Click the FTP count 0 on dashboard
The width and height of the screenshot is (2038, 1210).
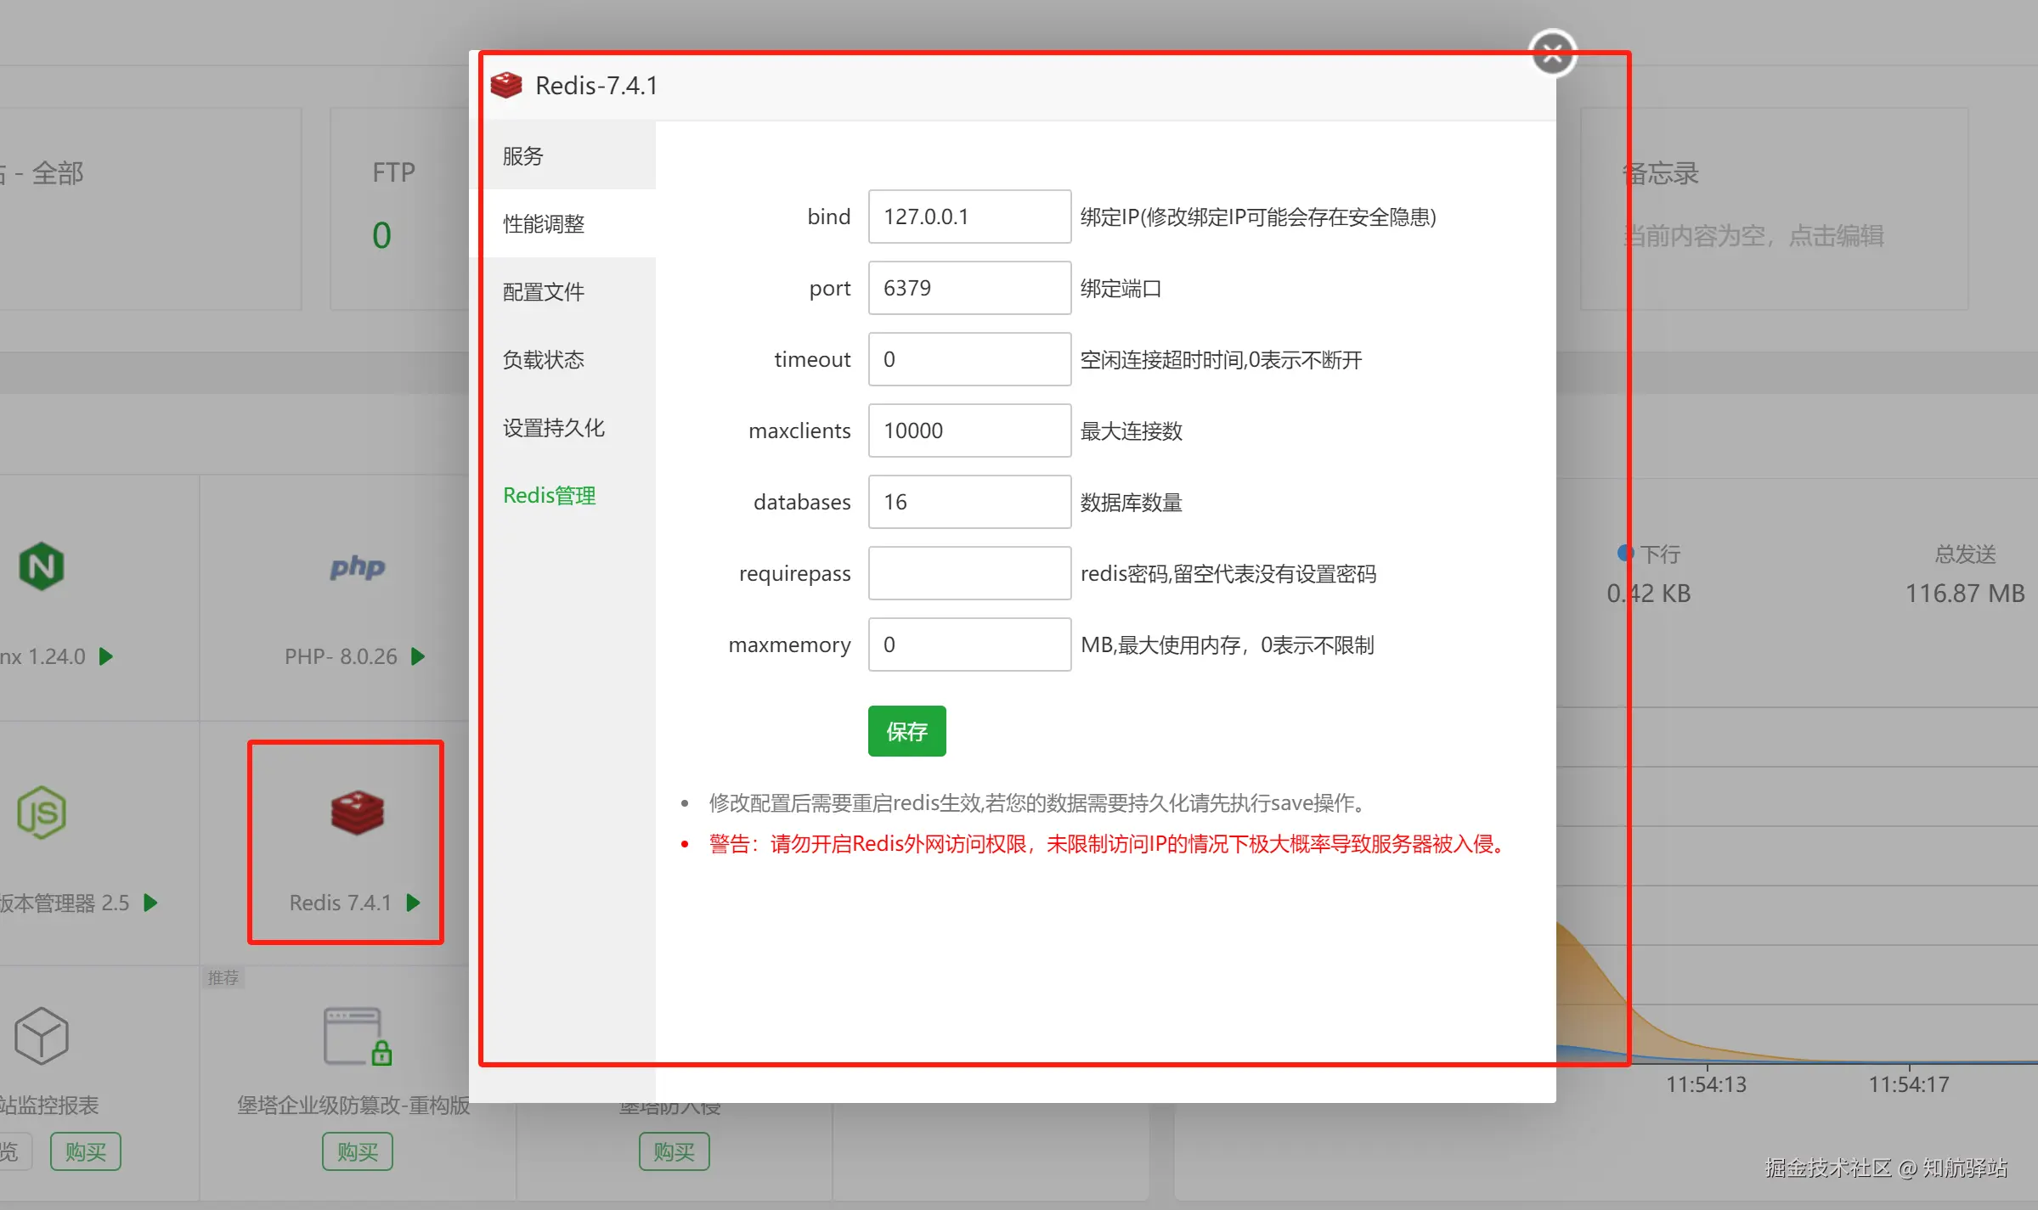point(382,235)
